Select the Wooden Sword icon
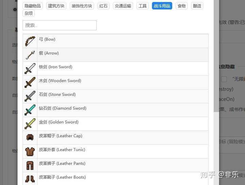Viewport: 245px width, 185px height. (30, 82)
